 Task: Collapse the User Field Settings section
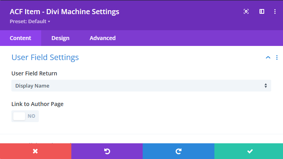[268, 57]
